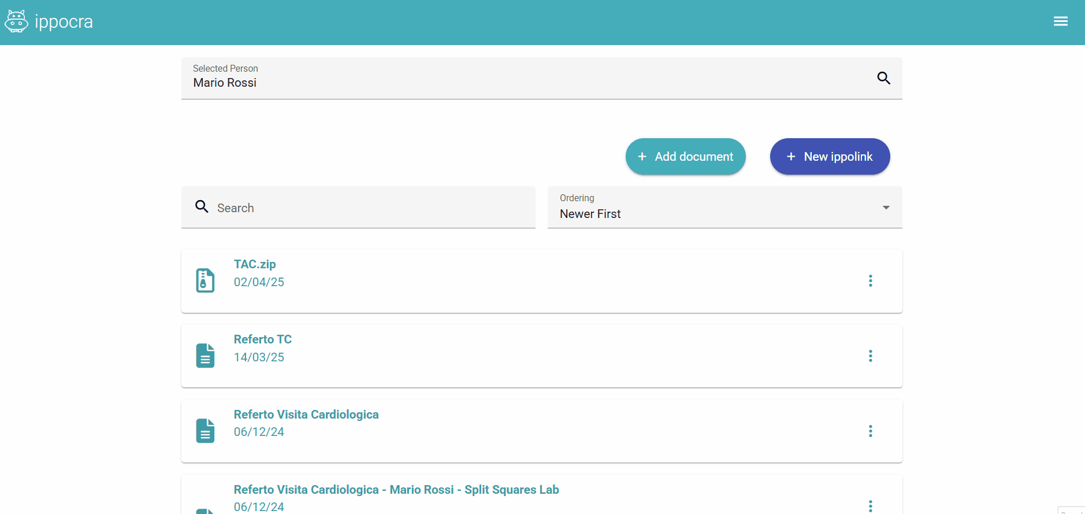Click the plus icon in Add document
This screenshot has width=1085, height=514.
coord(642,157)
